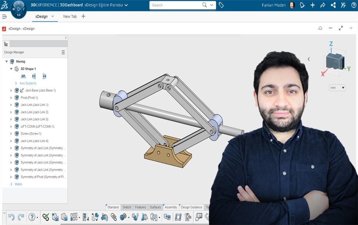Select Symmetry of Pivot tree item

pos(43,177)
